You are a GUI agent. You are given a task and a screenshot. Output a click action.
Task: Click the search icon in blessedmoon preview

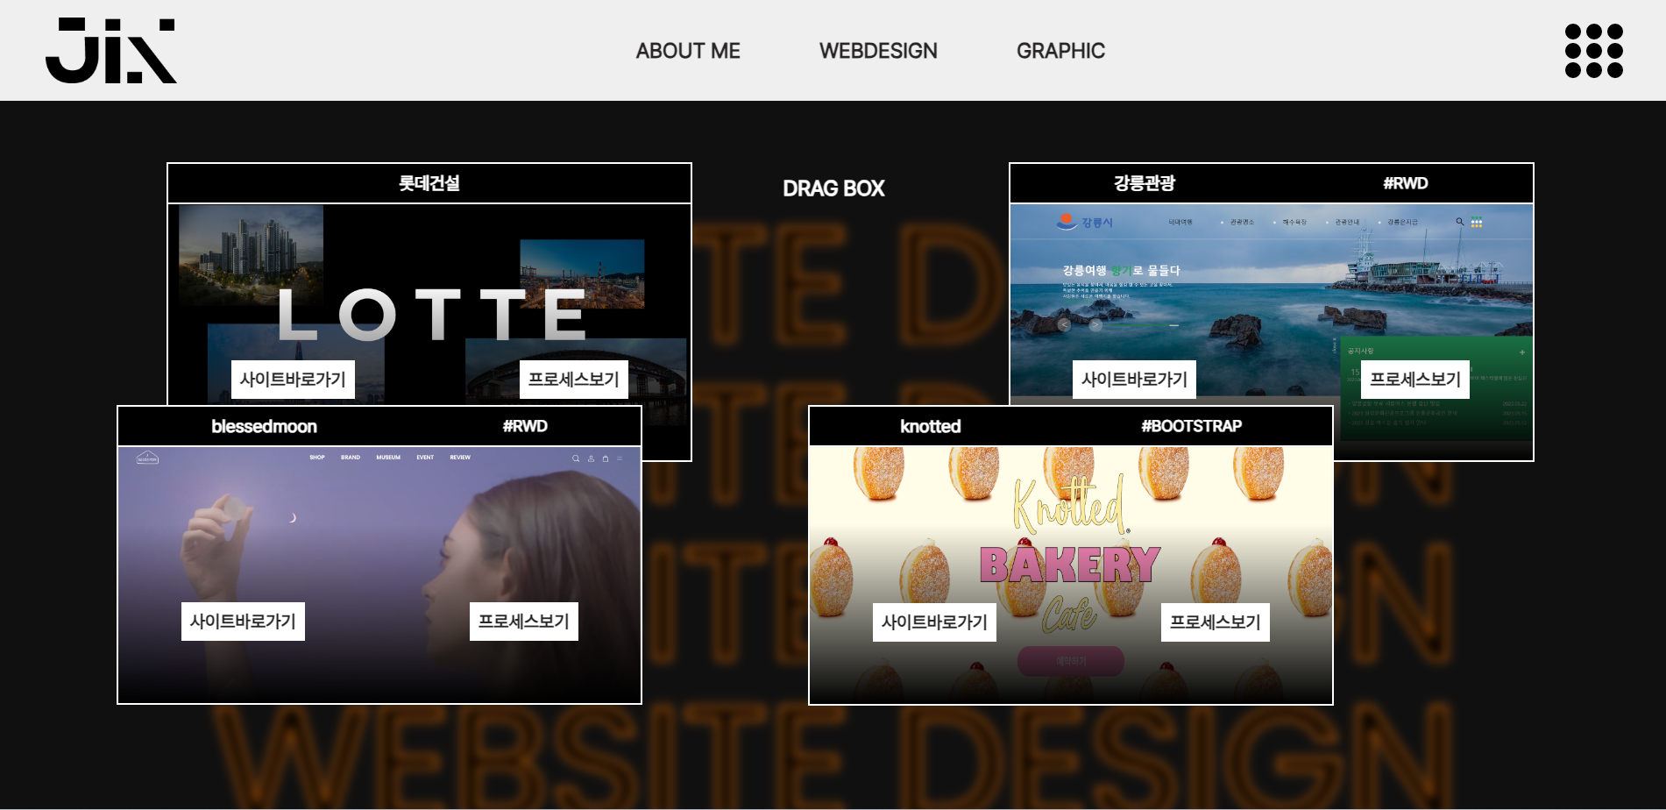pyautogui.click(x=576, y=458)
